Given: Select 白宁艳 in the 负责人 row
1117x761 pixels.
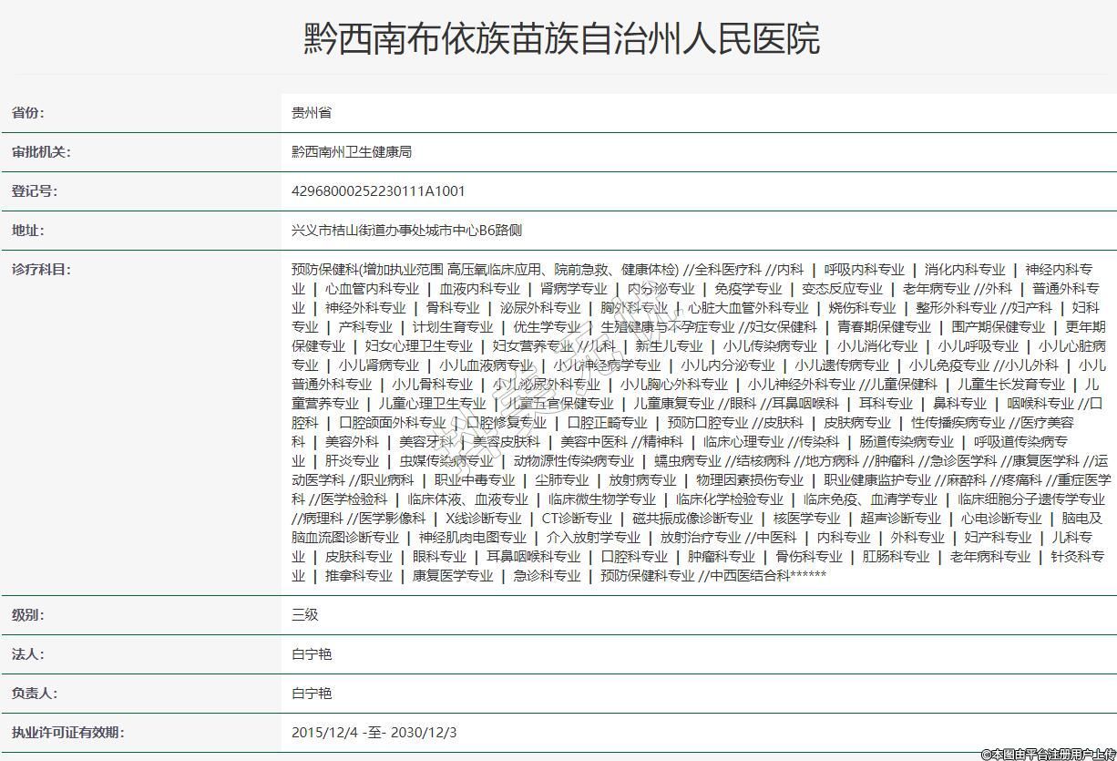Looking at the screenshot, I should [312, 694].
